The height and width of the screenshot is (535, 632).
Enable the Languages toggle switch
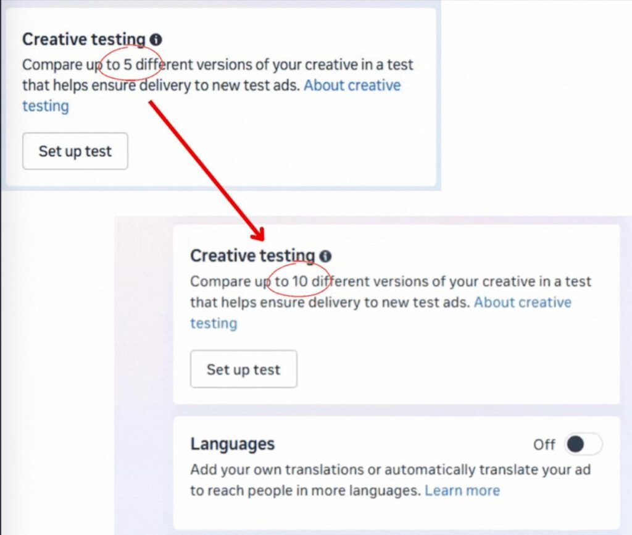[x=583, y=444]
